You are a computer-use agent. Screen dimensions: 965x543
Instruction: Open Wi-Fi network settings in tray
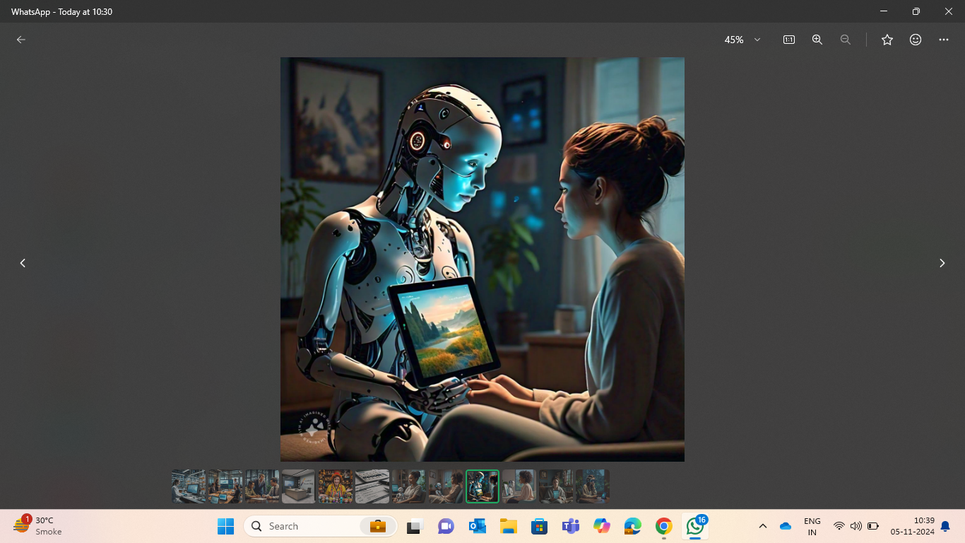pos(839,526)
